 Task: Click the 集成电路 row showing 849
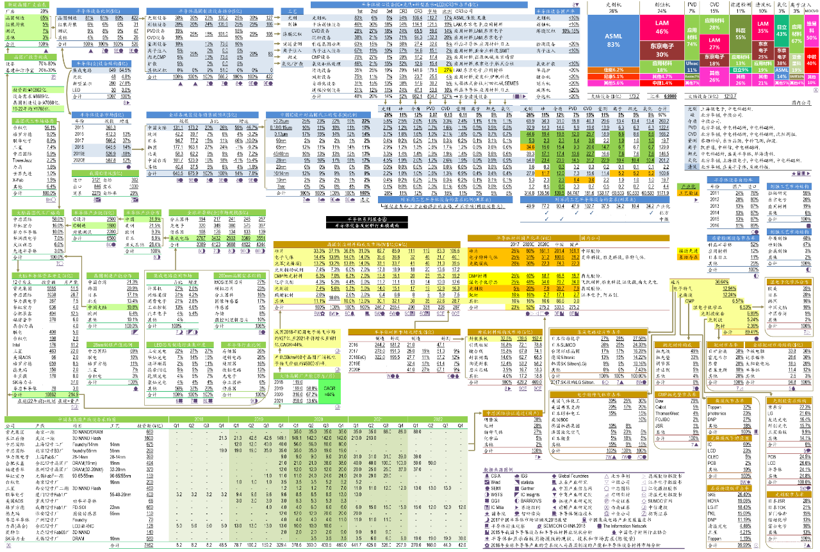coord(101,71)
